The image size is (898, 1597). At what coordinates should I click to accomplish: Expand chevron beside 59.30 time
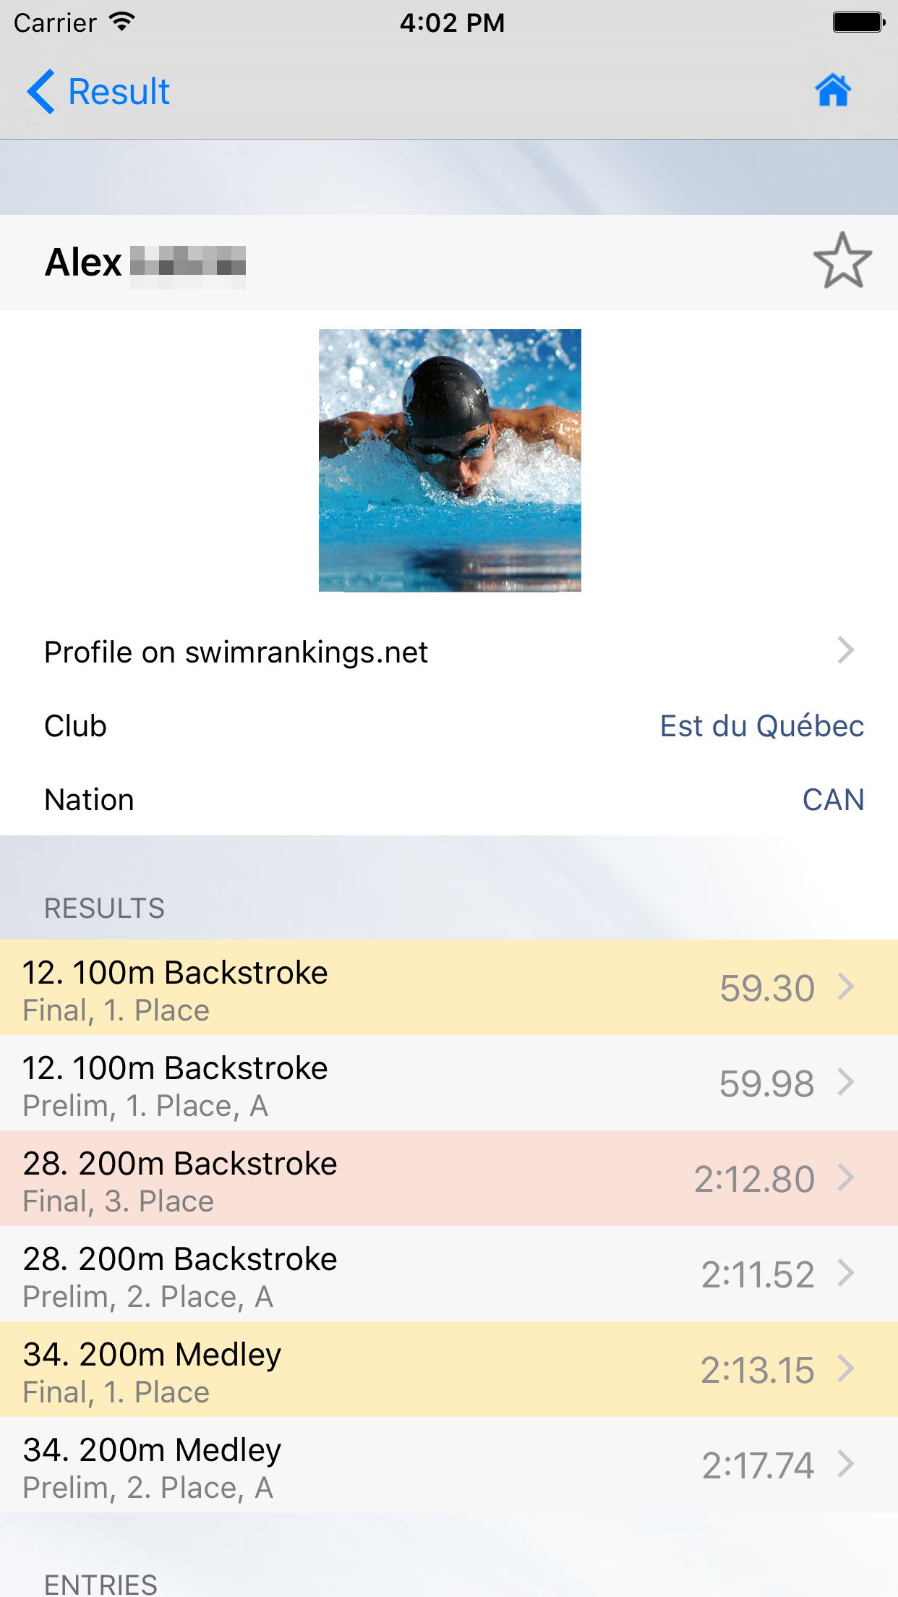[846, 987]
